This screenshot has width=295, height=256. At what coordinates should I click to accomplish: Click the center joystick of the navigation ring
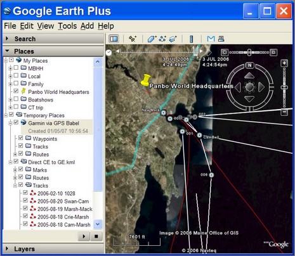click(249, 87)
